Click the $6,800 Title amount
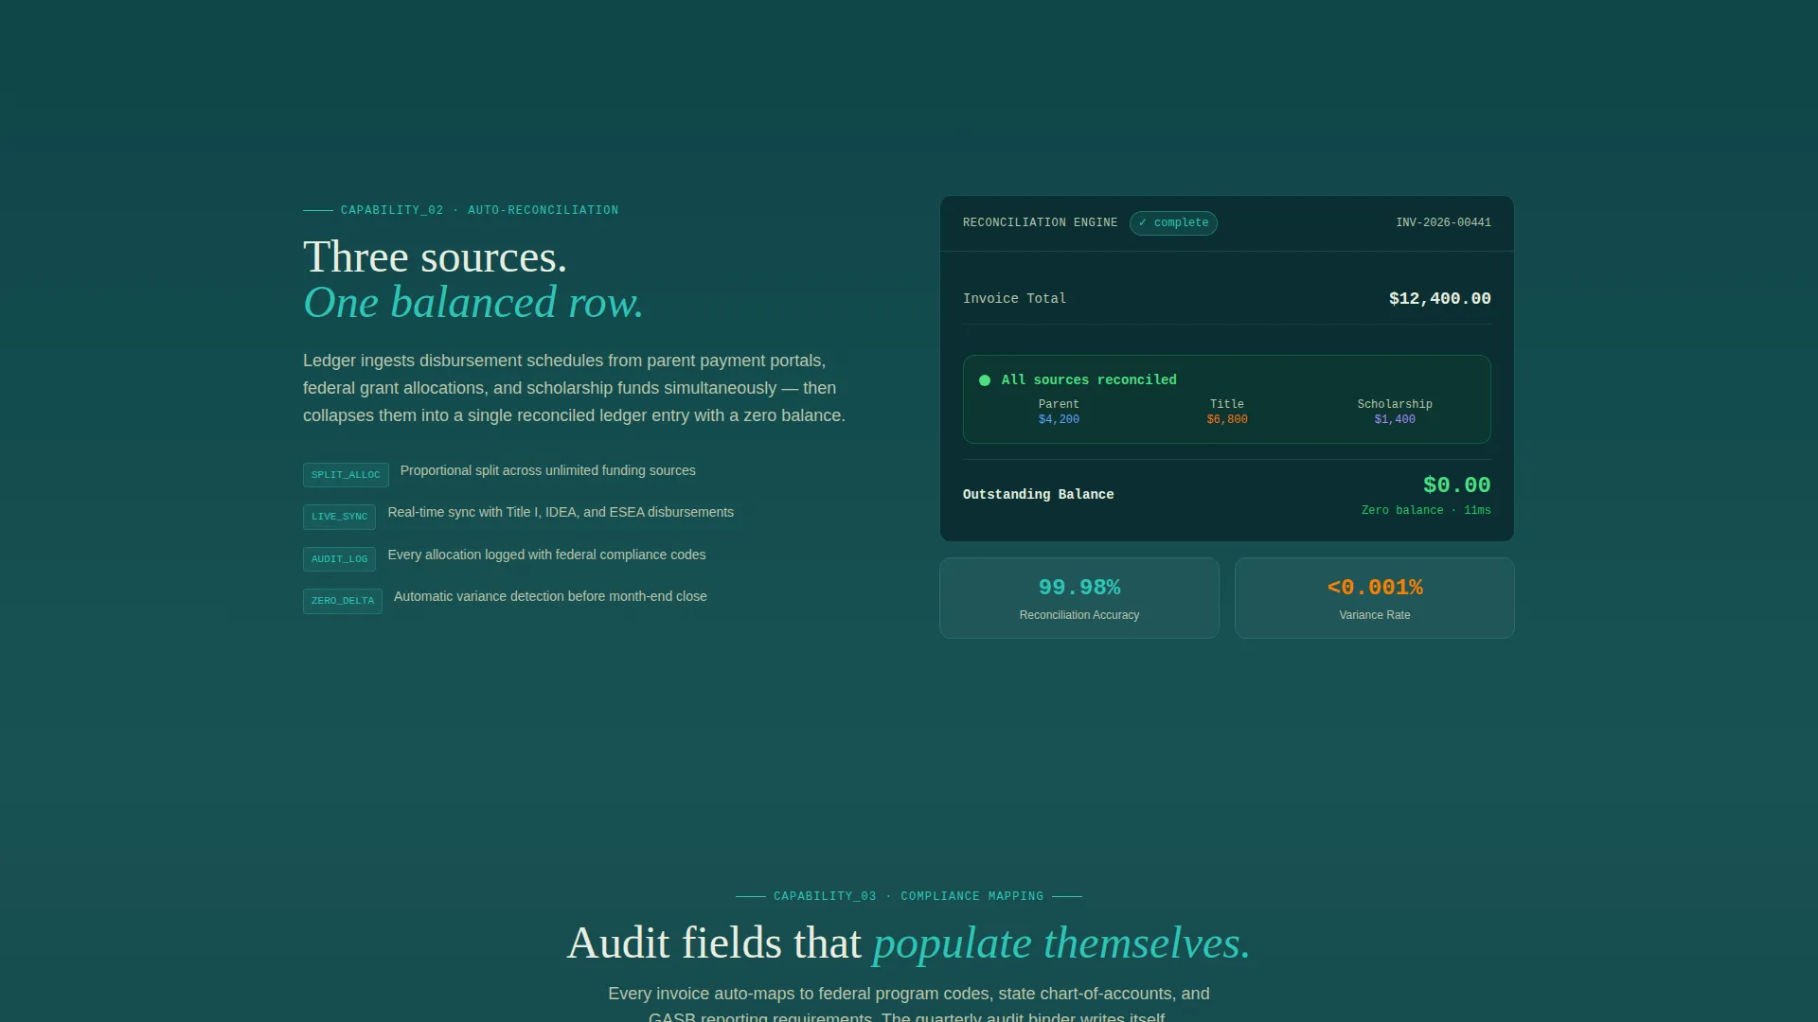Screen dimensions: 1818x1022 1227,419
